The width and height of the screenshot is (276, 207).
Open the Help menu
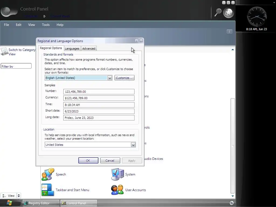click(60, 25)
